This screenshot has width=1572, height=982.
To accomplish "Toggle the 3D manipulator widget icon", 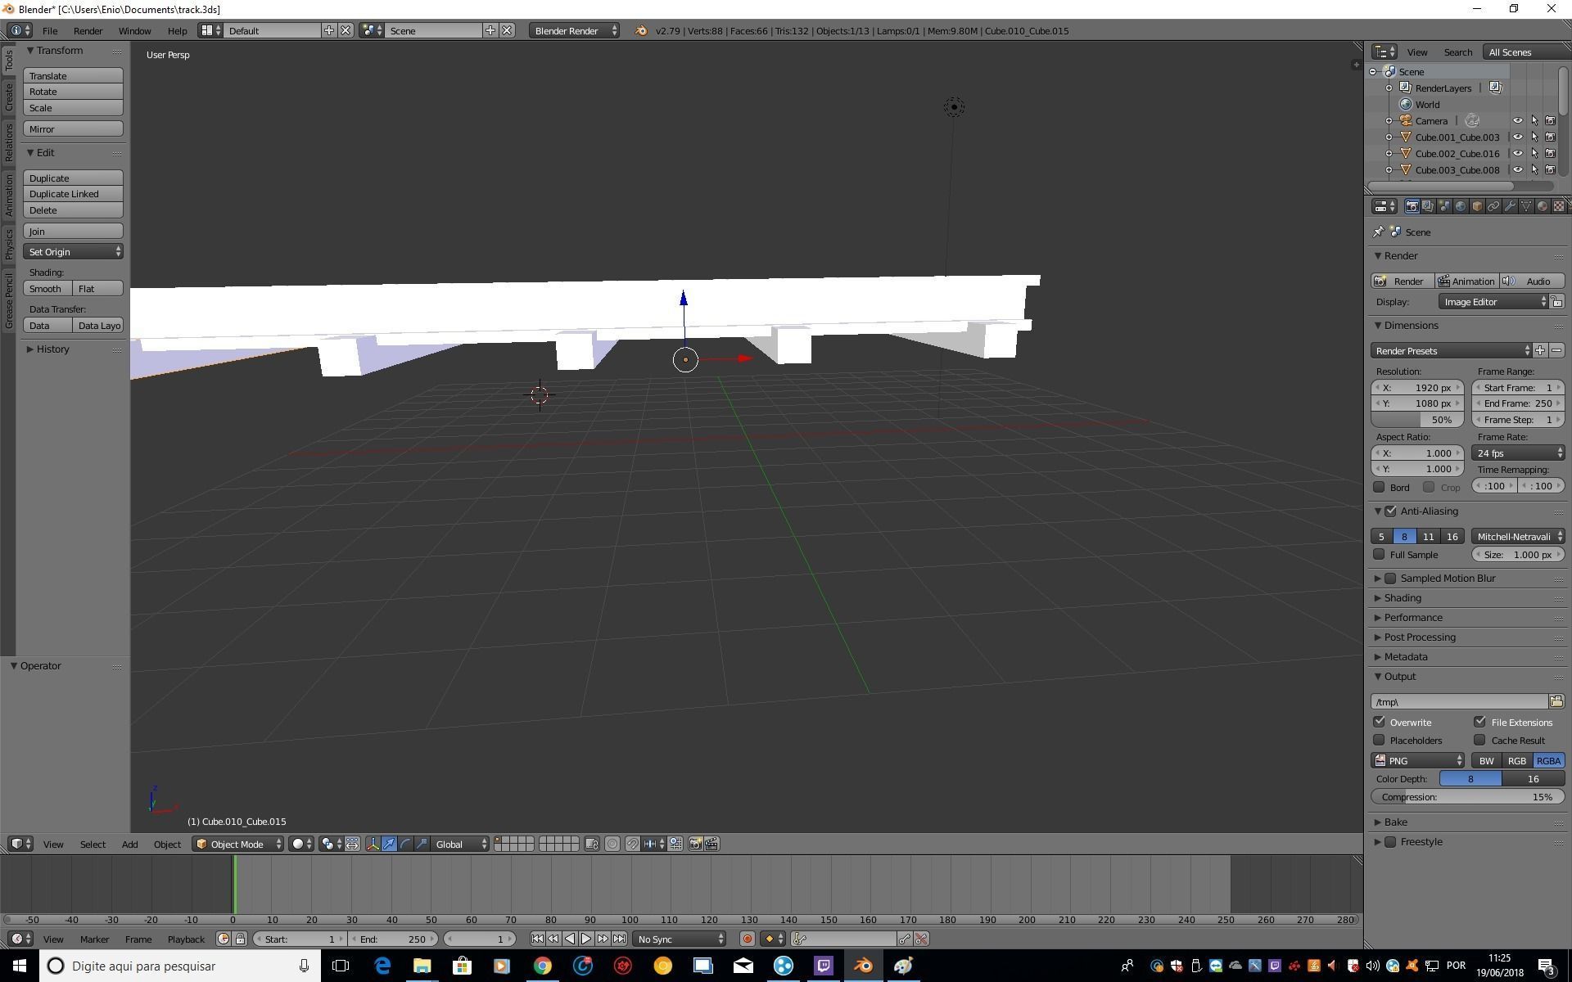I will tap(373, 844).
